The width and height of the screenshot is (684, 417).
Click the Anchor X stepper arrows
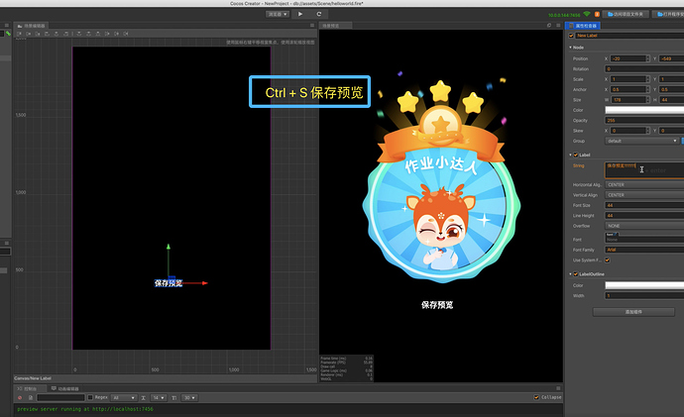coord(647,89)
